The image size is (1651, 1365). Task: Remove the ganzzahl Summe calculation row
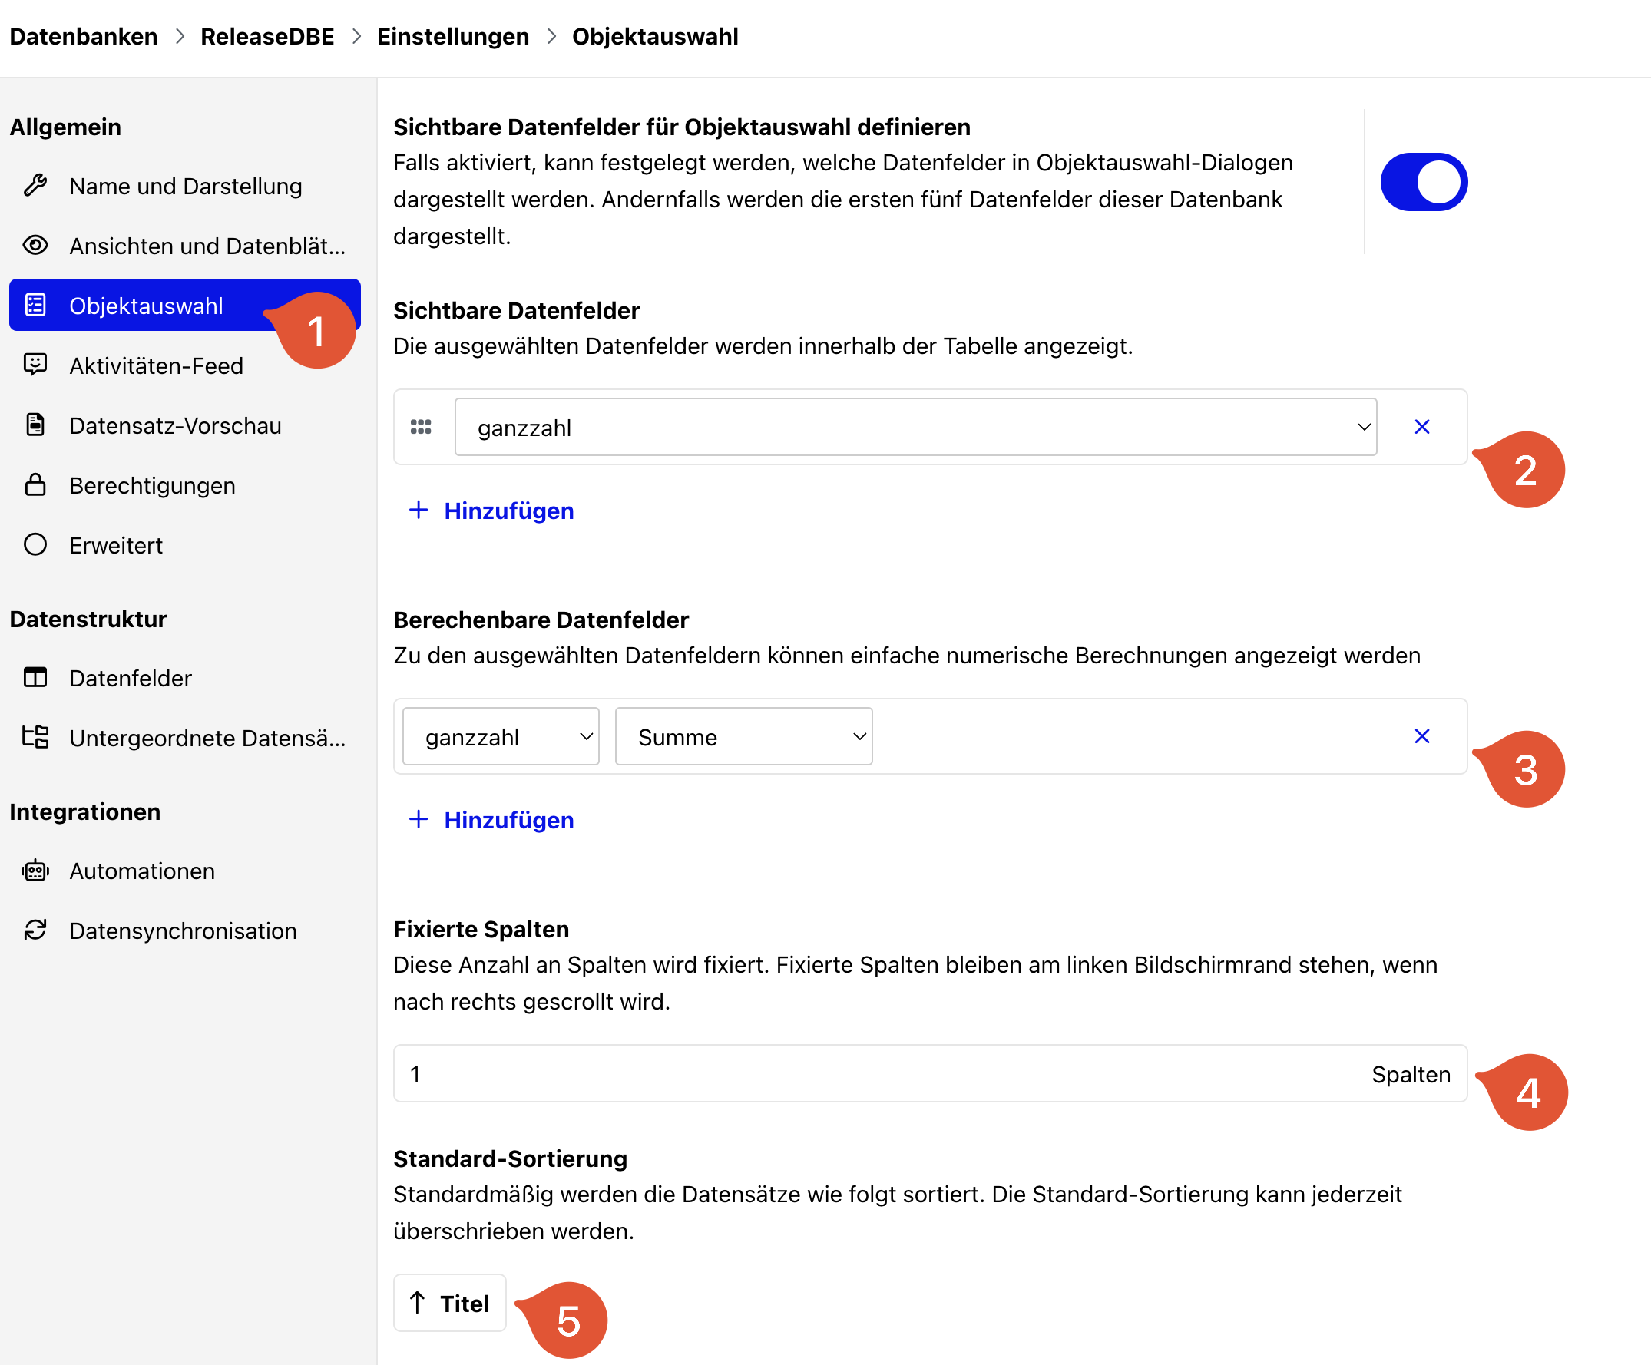click(x=1421, y=736)
